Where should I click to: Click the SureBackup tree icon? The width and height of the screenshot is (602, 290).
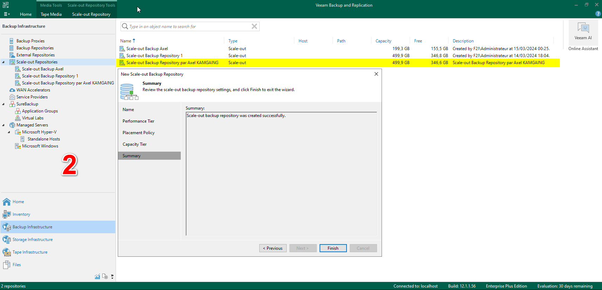12,104
